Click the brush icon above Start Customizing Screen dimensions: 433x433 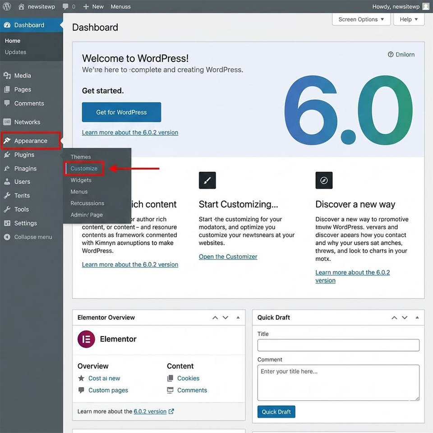tap(207, 180)
